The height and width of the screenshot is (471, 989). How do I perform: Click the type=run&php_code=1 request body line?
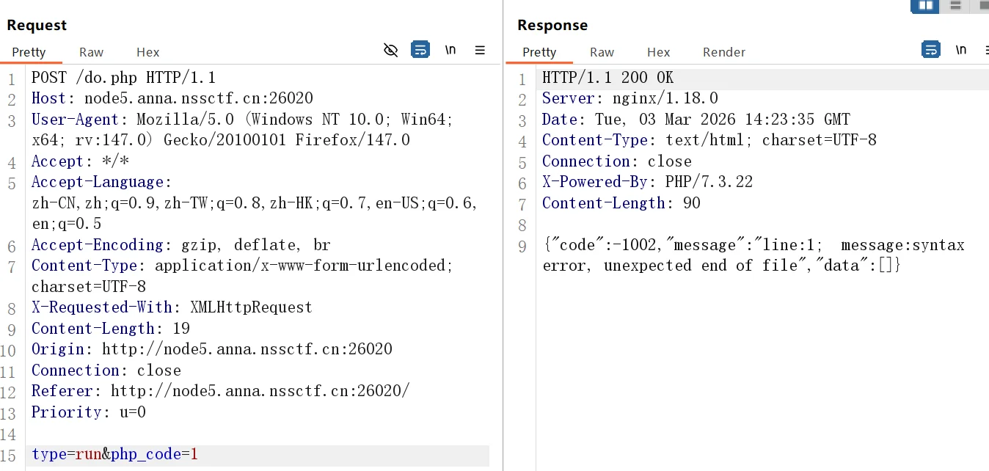(x=115, y=455)
